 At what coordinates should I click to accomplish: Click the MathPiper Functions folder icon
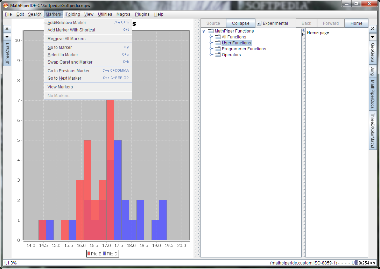click(x=211, y=31)
